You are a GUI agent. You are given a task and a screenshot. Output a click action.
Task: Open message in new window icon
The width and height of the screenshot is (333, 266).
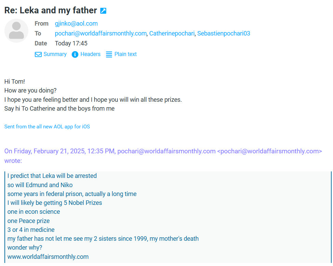[x=103, y=11]
